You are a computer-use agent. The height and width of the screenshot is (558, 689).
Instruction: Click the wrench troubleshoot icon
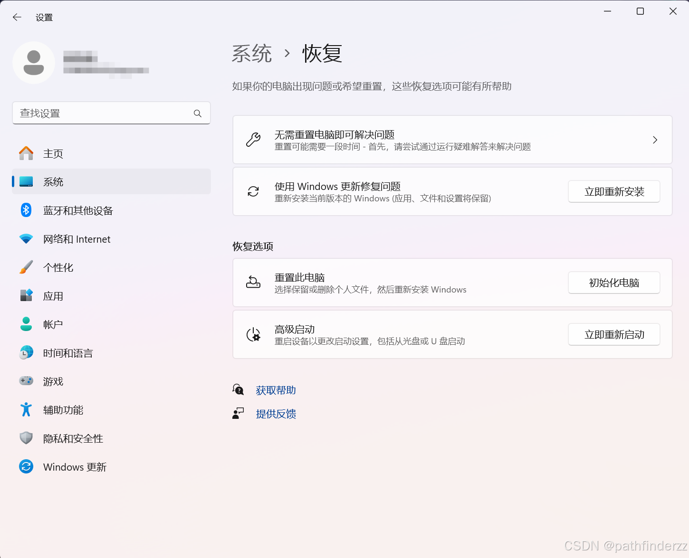(253, 140)
